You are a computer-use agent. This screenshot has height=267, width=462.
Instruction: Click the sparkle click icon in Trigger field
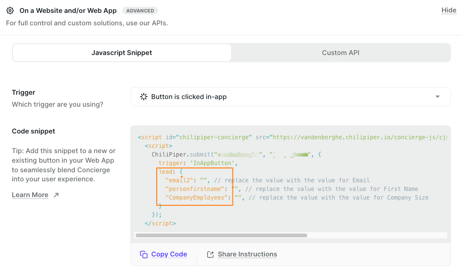pyautogui.click(x=143, y=97)
